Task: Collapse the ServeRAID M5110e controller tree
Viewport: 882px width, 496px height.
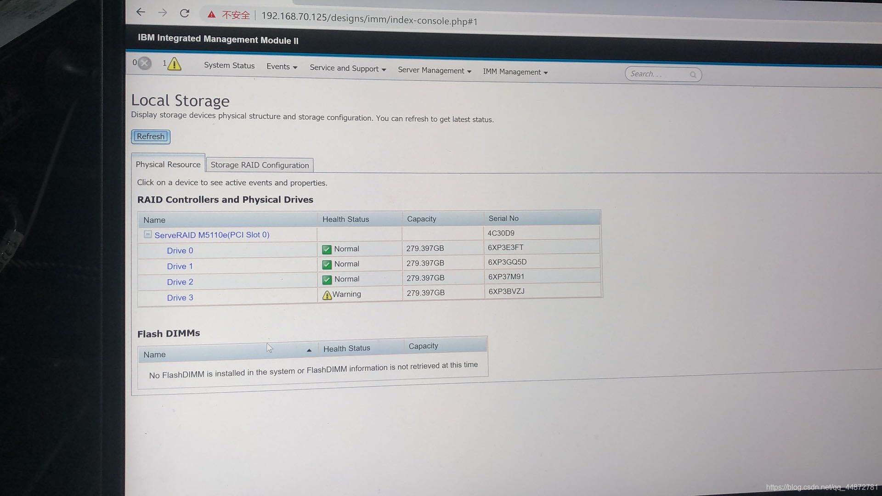Action: [x=147, y=234]
